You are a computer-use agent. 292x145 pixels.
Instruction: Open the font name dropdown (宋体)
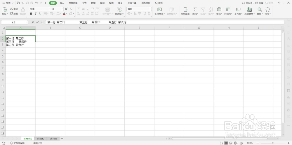click(x=50, y=9)
